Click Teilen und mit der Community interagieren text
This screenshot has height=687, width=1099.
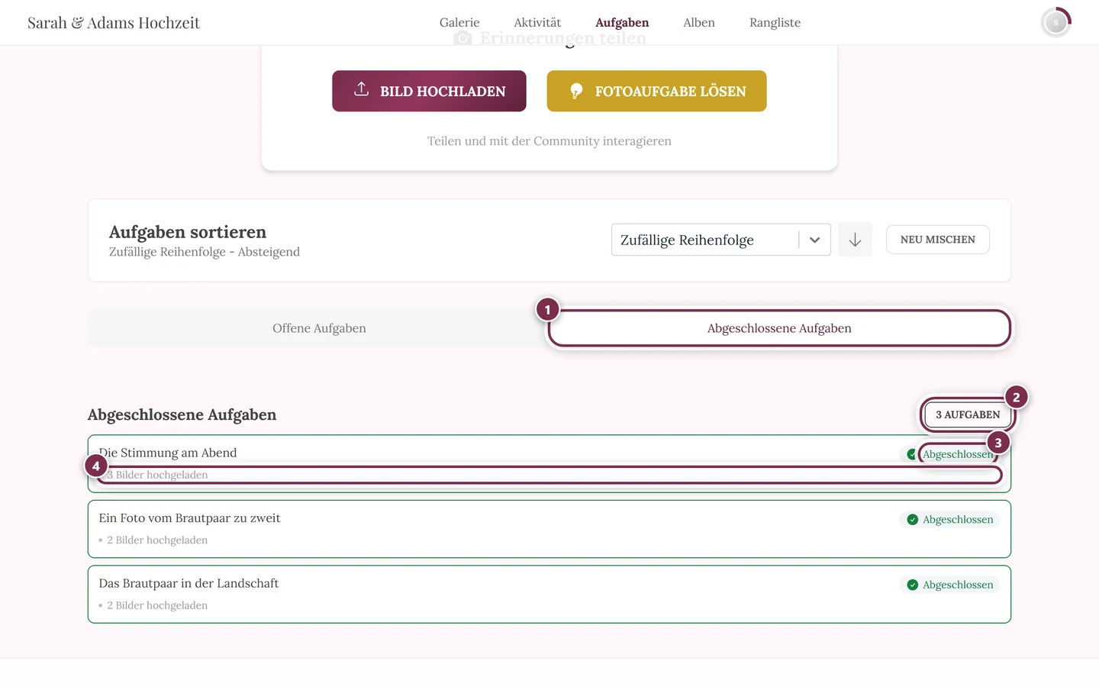pyautogui.click(x=549, y=141)
